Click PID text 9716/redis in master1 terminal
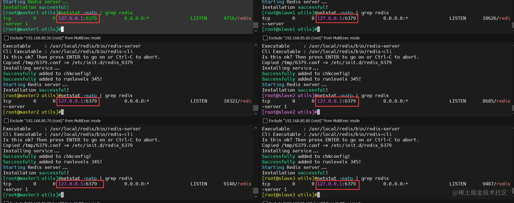The width and height of the screenshot is (514, 203). coord(237,18)
